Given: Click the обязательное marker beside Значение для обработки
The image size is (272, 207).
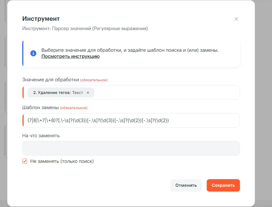Looking at the screenshot, I should pos(94,80).
